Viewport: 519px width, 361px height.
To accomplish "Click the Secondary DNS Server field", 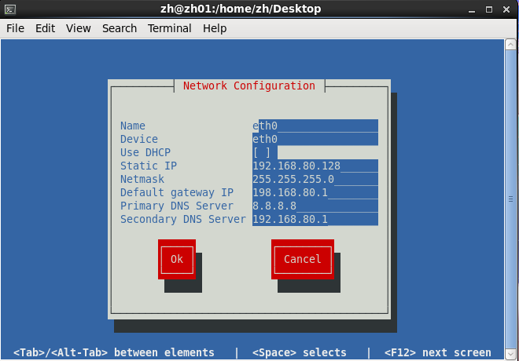I will coord(315,219).
